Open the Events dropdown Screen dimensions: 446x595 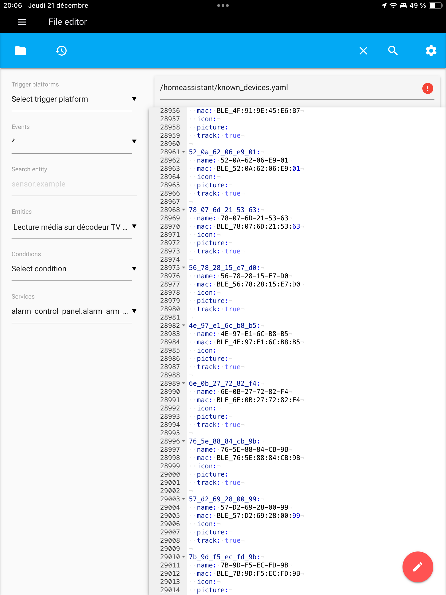pyautogui.click(x=74, y=142)
